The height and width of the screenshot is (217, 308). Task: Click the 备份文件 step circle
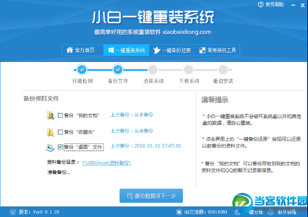pos(118,69)
